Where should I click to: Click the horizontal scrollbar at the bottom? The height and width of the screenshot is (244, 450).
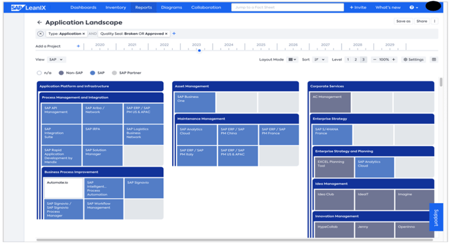coord(235,240)
